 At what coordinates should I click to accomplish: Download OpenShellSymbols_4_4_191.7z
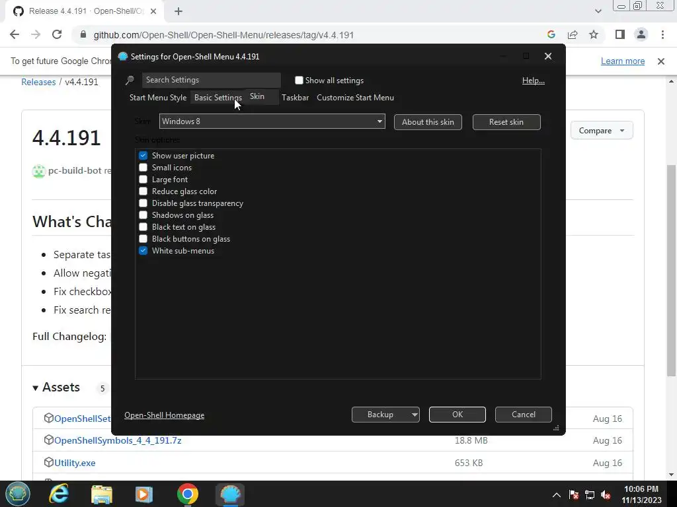click(118, 440)
